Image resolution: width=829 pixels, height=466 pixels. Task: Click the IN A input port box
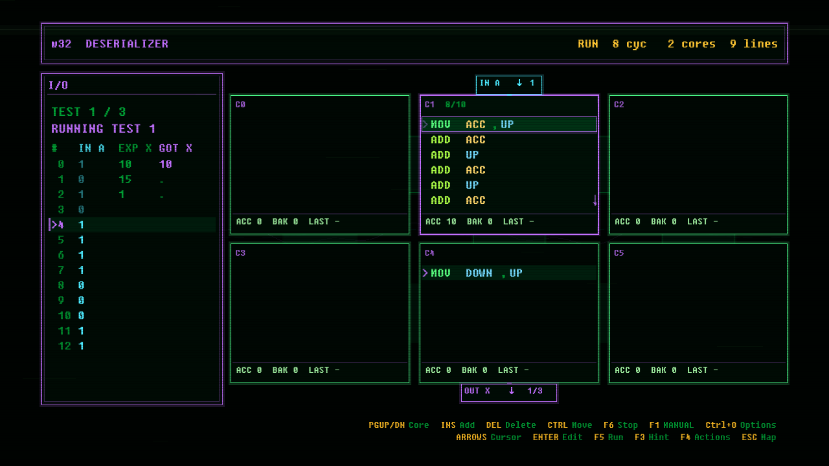[509, 85]
